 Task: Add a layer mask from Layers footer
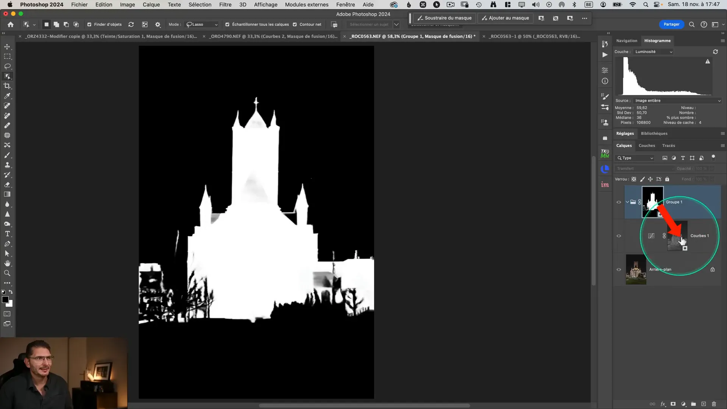click(673, 404)
